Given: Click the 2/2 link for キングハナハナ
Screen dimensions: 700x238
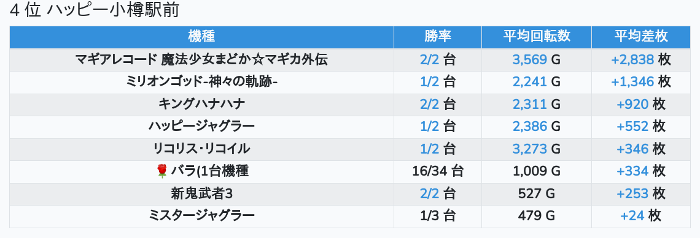Looking at the screenshot, I should click(429, 105).
